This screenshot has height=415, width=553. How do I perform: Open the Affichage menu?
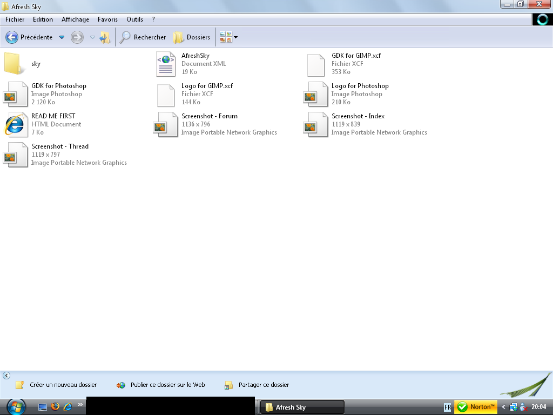(x=75, y=19)
